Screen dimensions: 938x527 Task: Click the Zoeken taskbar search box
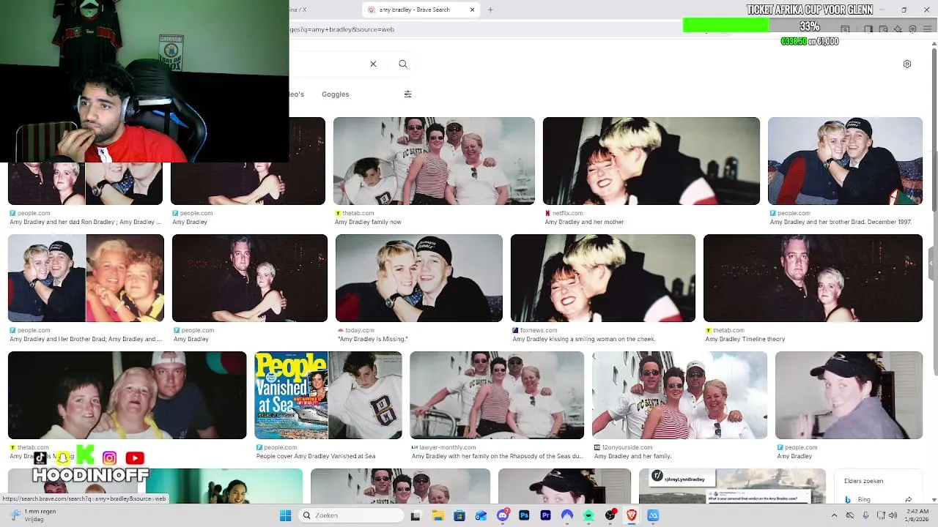352,515
